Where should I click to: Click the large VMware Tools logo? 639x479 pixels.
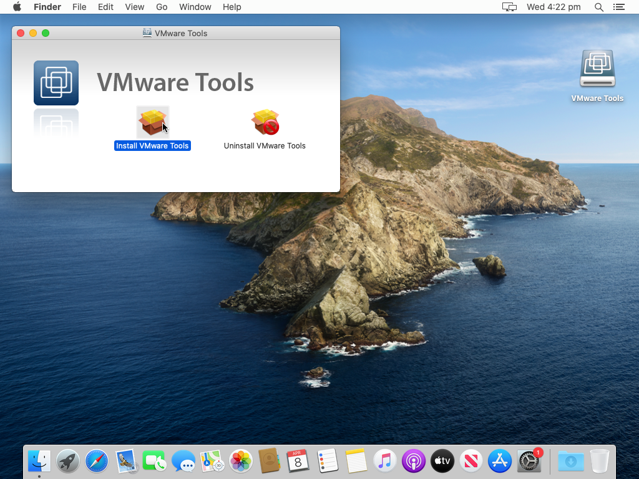pos(56,82)
